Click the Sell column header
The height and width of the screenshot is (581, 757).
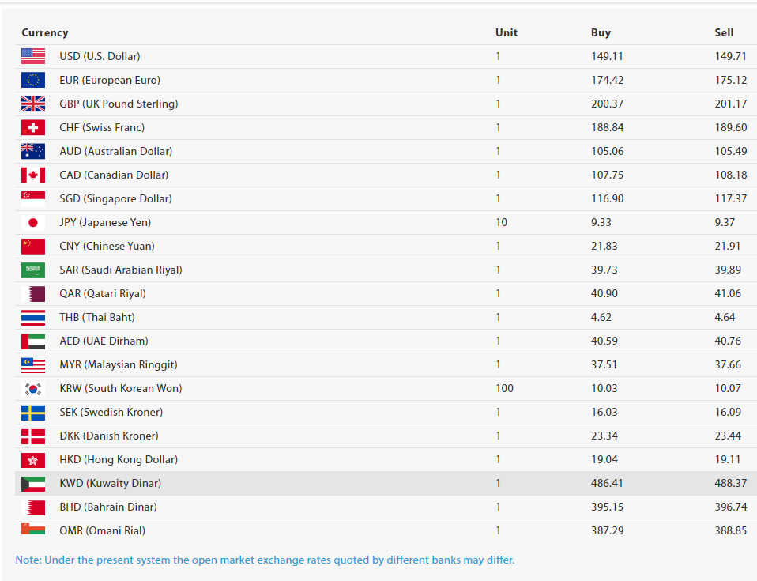point(724,32)
